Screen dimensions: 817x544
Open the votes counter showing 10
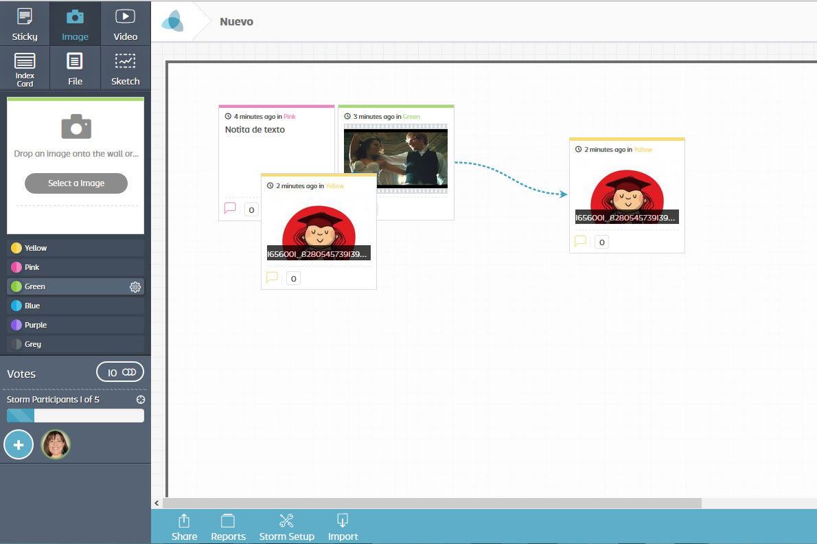click(x=120, y=372)
